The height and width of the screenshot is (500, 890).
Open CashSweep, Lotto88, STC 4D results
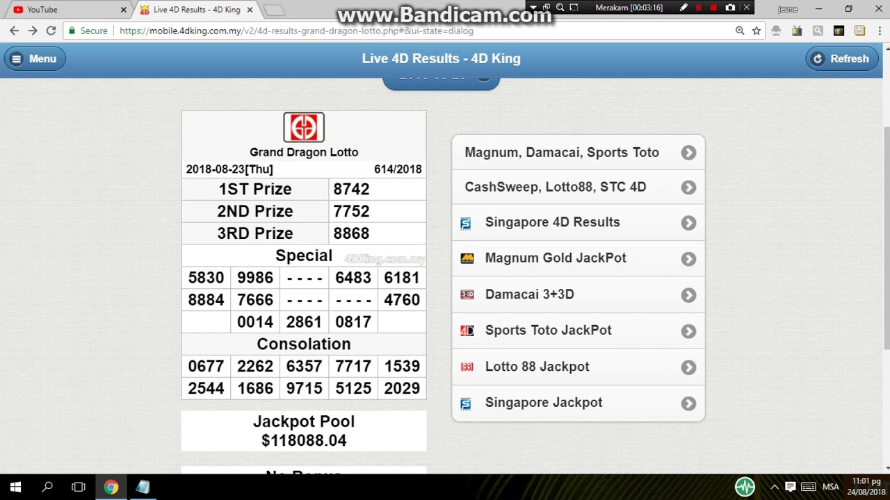click(578, 187)
